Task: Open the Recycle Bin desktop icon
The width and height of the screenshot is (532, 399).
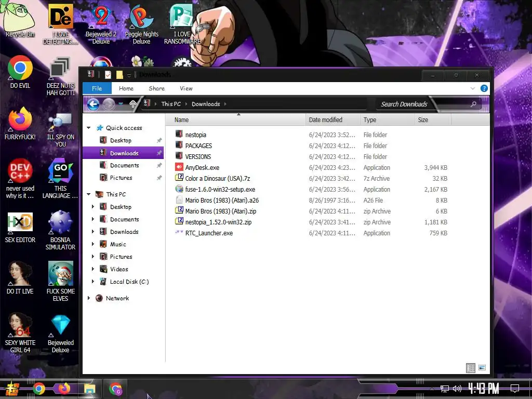Action: click(x=20, y=19)
